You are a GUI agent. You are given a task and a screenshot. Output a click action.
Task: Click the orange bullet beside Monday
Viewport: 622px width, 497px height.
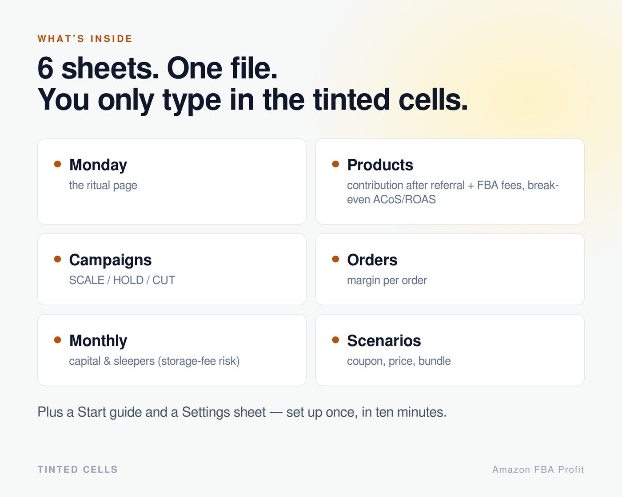57,164
